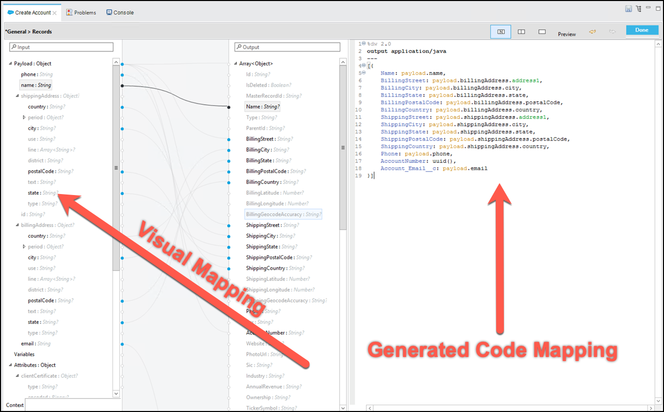This screenshot has height=412, width=664.
Task: Collapse the Attributes : Object node
Action: 10,365
